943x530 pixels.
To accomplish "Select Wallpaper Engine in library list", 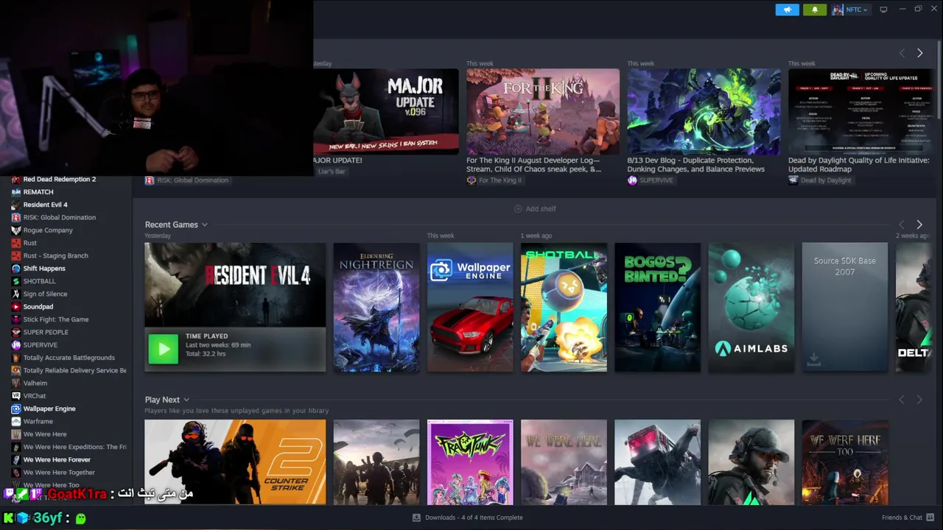I will pyautogui.click(x=49, y=409).
